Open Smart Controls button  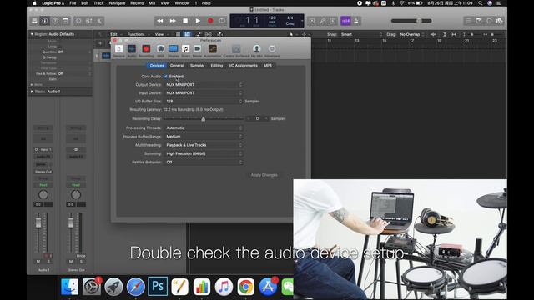[x=78, y=21]
